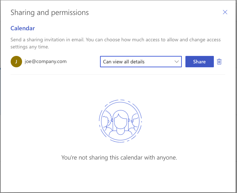
Task: Click the people illustration in the empty state
Action: [120, 121]
